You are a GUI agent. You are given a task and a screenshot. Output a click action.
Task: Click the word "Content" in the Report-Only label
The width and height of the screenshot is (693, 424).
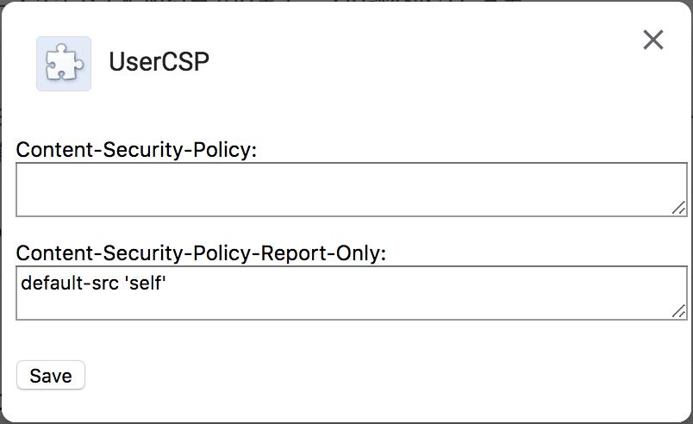point(55,253)
